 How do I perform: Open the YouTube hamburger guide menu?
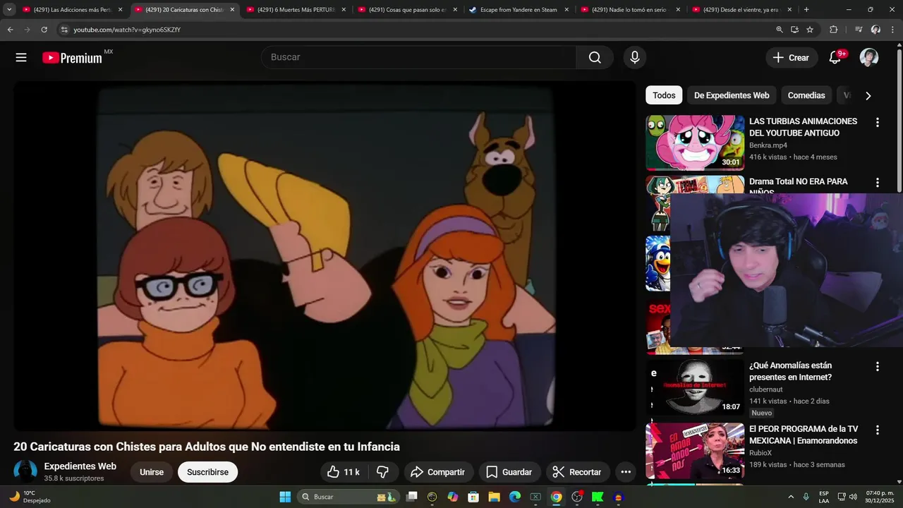coord(21,58)
